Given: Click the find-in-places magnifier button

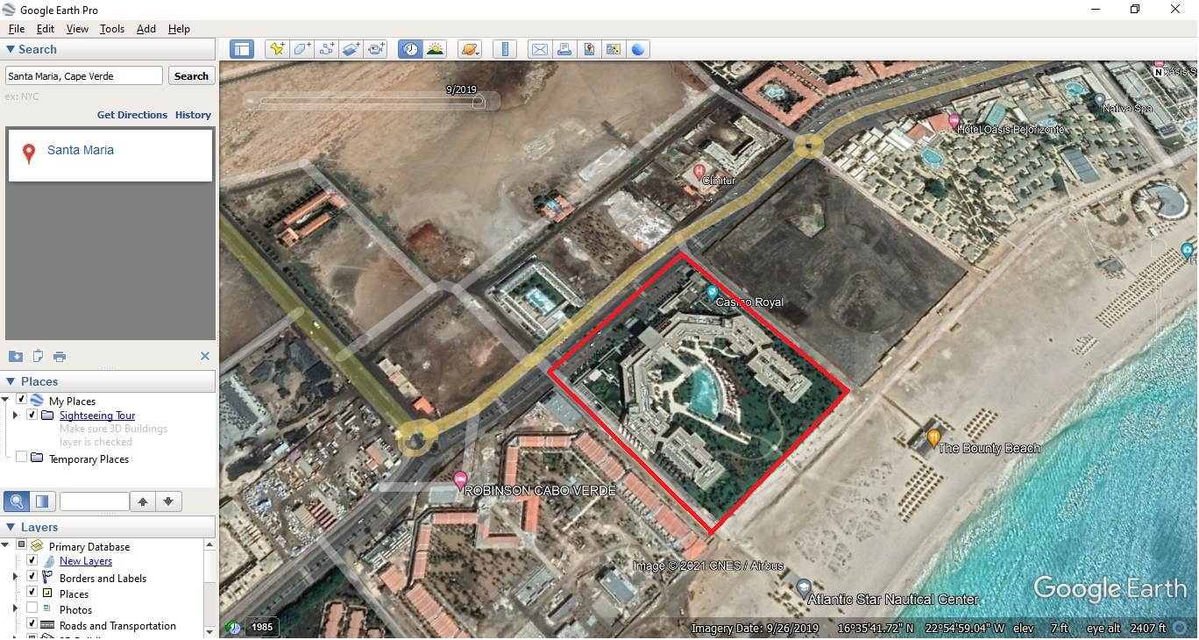Looking at the screenshot, I should click(x=16, y=501).
